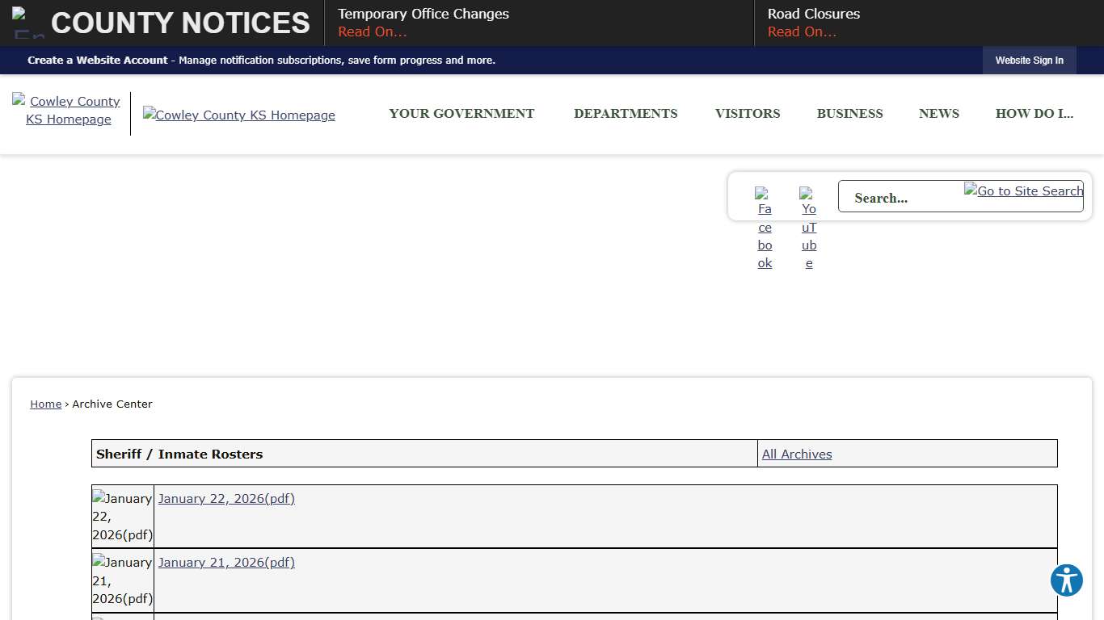Expand the How Do I... navigation dropdown
Screen dimensions: 1104x620
pos(1034,114)
